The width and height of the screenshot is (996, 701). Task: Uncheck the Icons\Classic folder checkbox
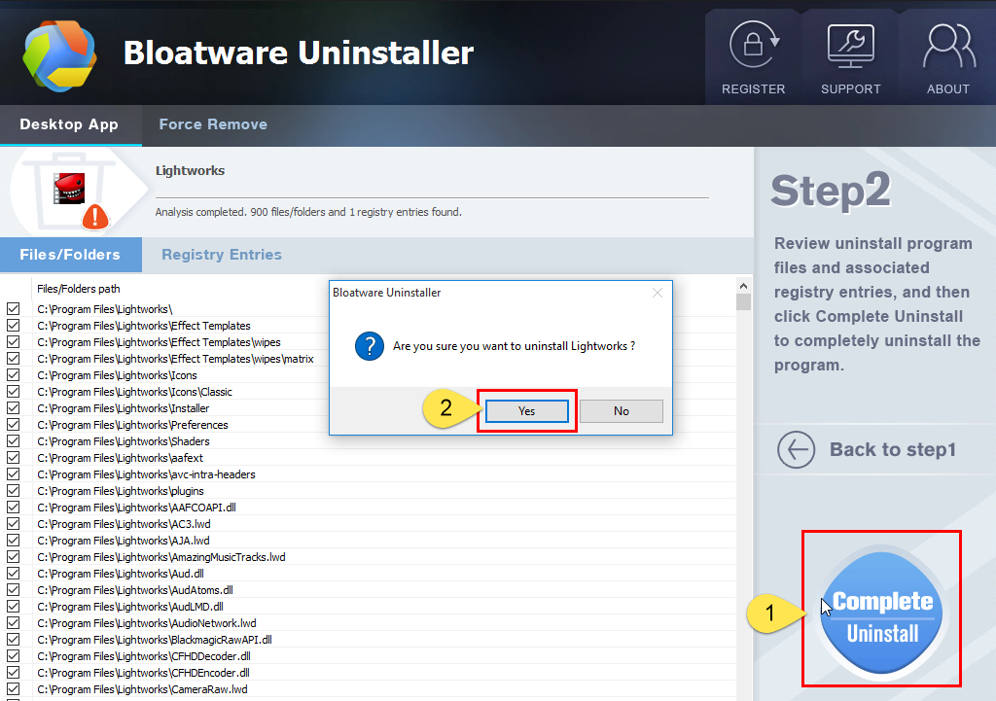(x=14, y=392)
